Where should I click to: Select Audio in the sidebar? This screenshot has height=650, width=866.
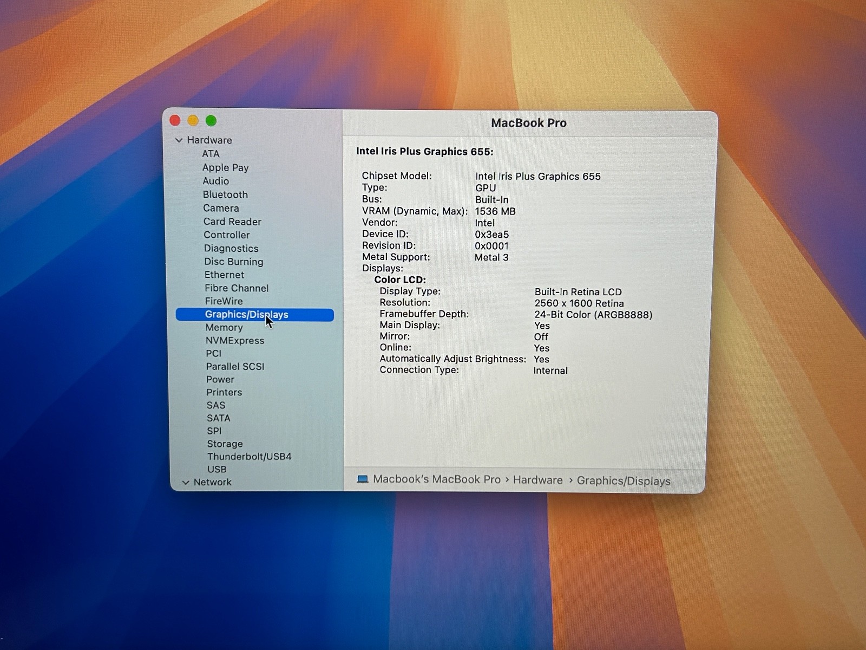pos(216,181)
